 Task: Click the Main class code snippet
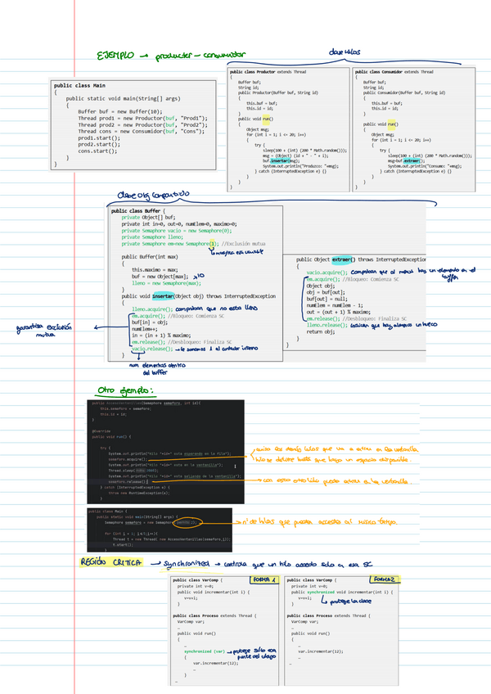pos(131,124)
